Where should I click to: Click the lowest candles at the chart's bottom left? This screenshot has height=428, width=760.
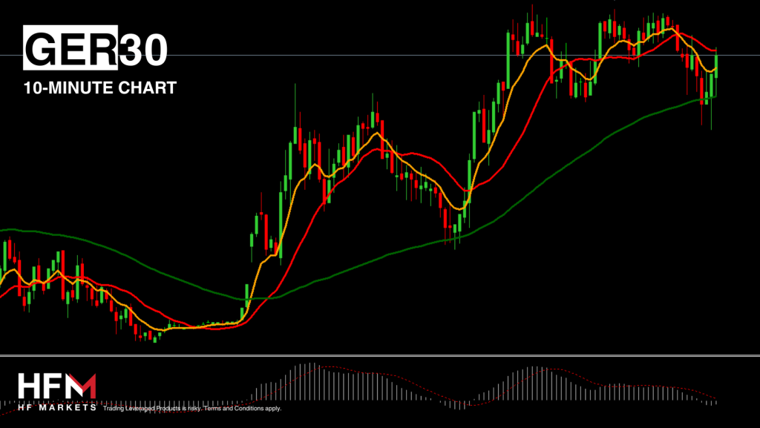pyautogui.click(x=146, y=336)
